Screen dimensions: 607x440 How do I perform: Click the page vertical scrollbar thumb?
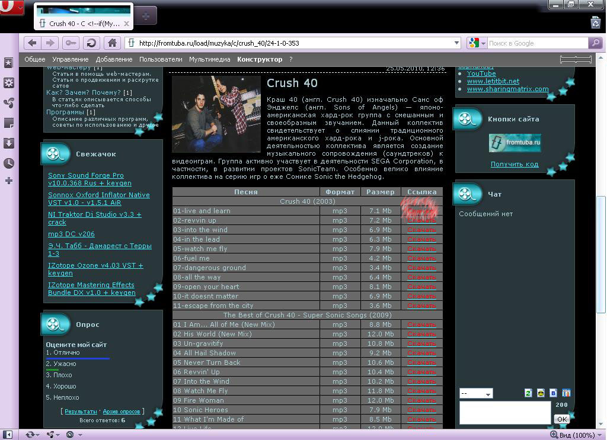pos(601,255)
